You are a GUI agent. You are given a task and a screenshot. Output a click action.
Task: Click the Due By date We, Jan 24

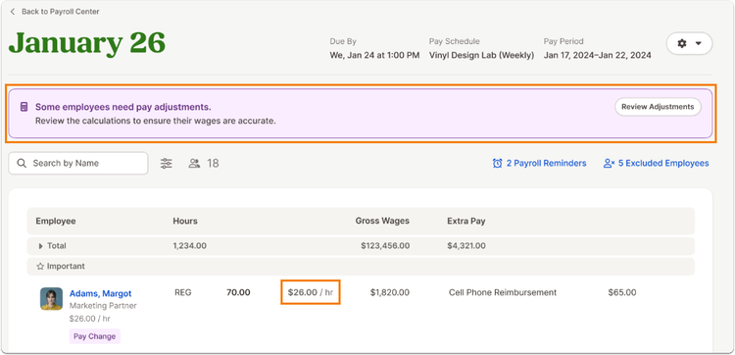pos(374,55)
